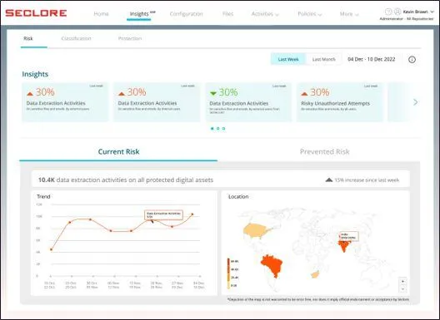Click the Location map heading

238,196
